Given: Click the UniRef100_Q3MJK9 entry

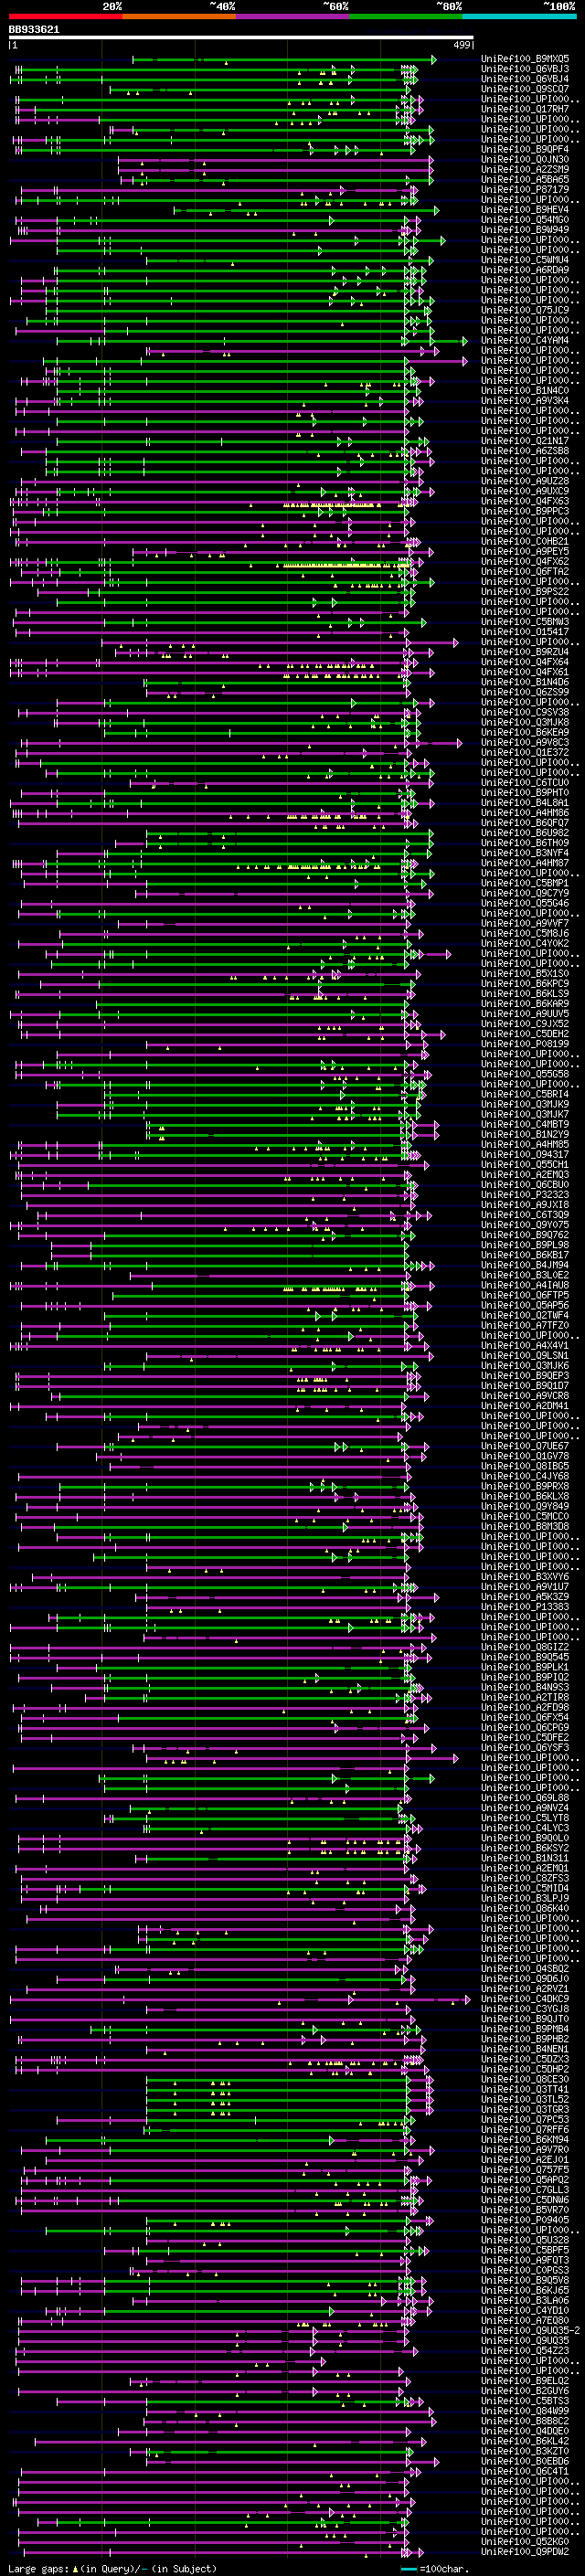Looking at the screenshot, I should pyautogui.click(x=525, y=1104).
